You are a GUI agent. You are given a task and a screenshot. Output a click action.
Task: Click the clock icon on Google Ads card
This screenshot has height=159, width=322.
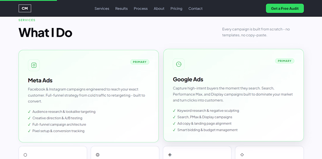(179, 64)
